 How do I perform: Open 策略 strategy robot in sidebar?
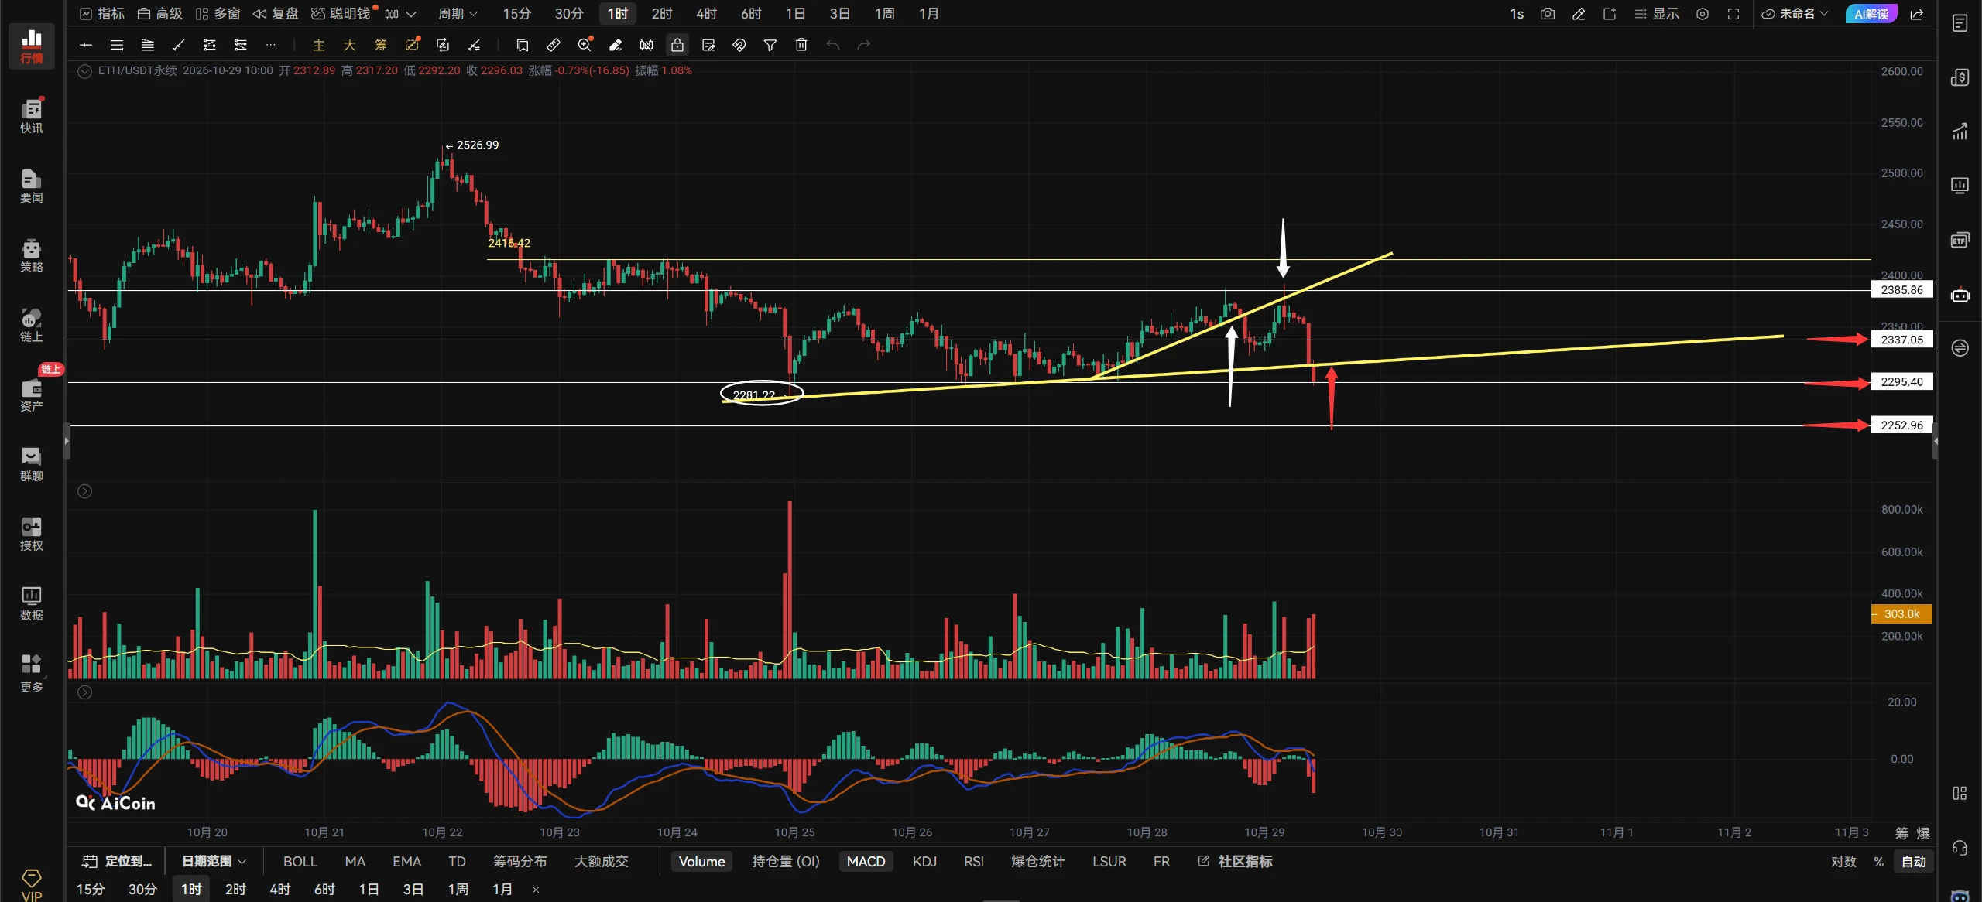[31, 255]
